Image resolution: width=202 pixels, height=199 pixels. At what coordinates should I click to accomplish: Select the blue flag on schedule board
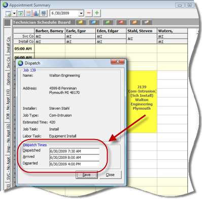click(94, 22)
